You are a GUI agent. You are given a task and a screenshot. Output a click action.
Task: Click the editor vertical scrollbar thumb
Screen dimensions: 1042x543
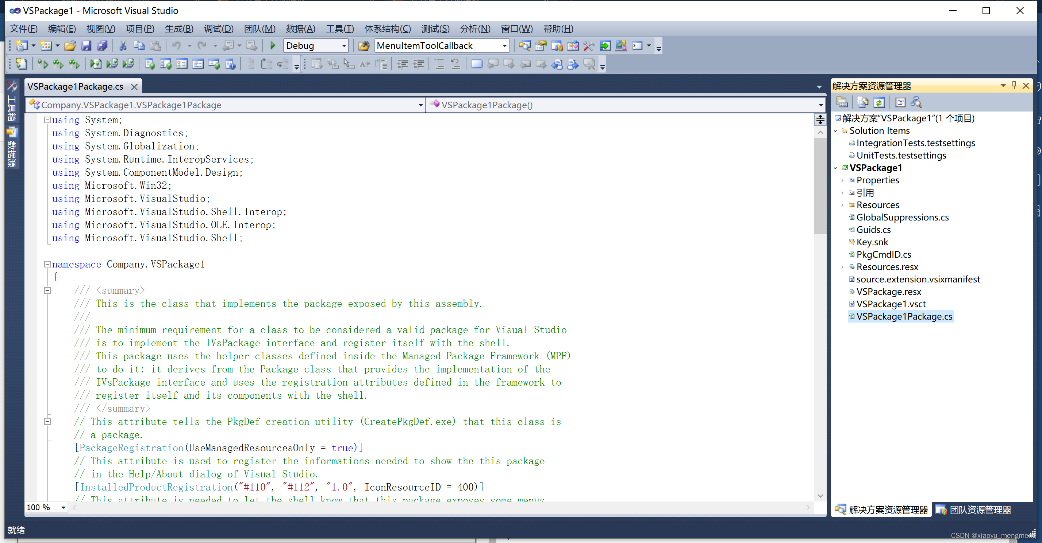click(x=820, y=186)
